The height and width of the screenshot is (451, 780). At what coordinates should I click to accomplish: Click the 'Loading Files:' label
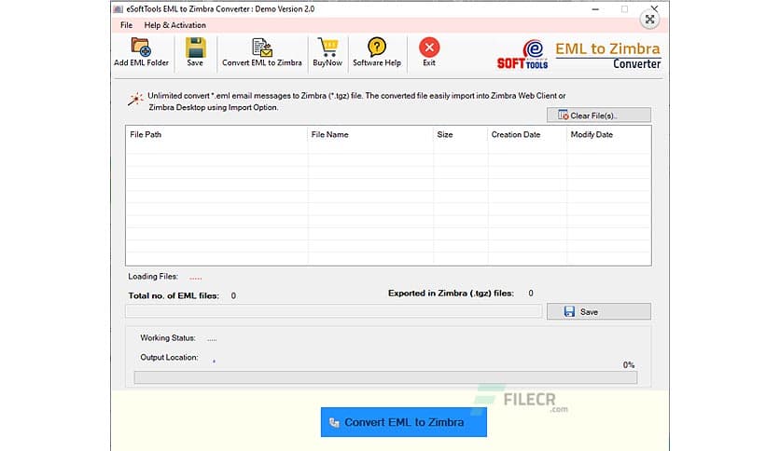pyautogui.click(x=153, y=276)
